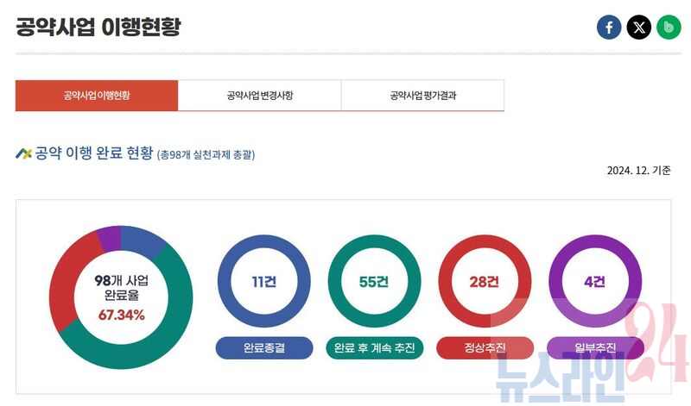Share via the green Band icon
691x406 pixels.
coord(668,28)
